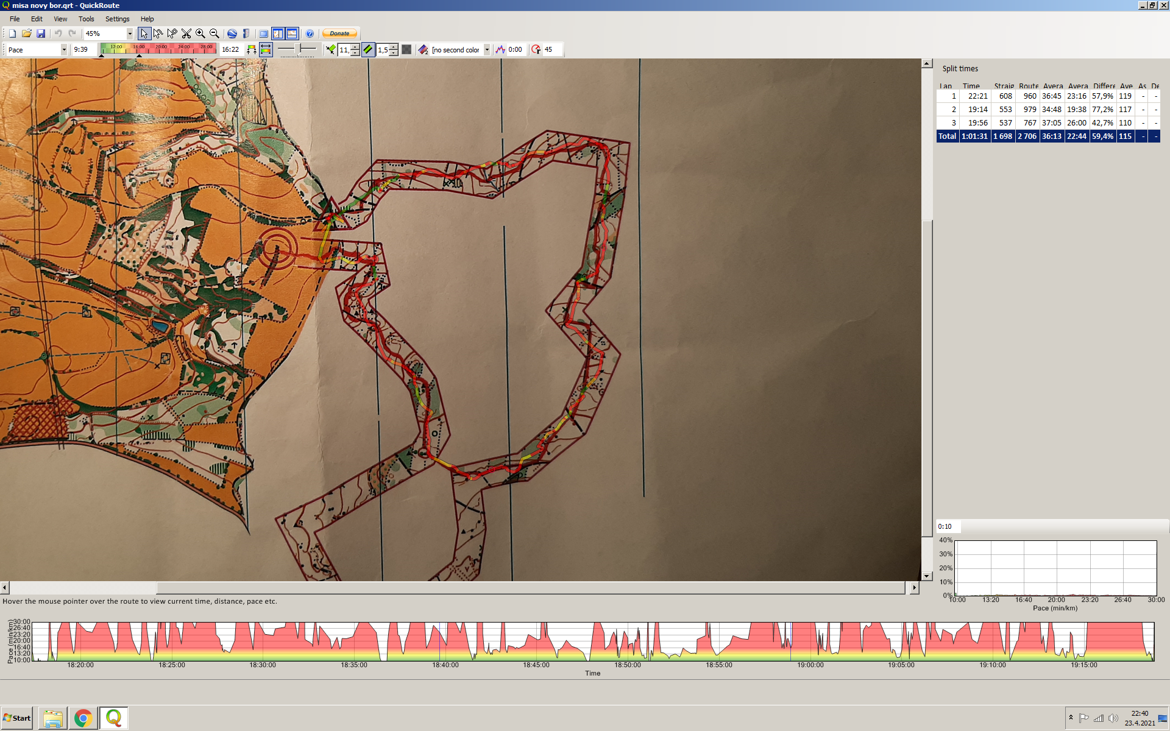Click the map vertical scrollbar up arrow
Viewport: 1170px width, 731px height.
click(927, 63)
